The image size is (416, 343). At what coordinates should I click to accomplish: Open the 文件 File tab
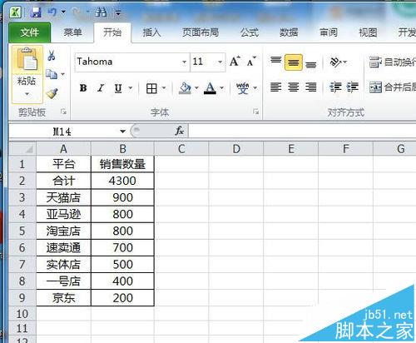point(30,32)
